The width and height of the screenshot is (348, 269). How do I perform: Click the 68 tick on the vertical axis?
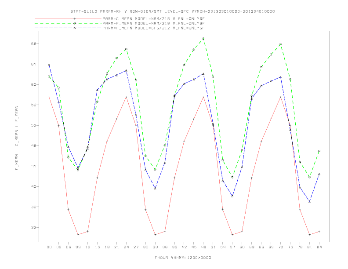click(x=34, y=44)
